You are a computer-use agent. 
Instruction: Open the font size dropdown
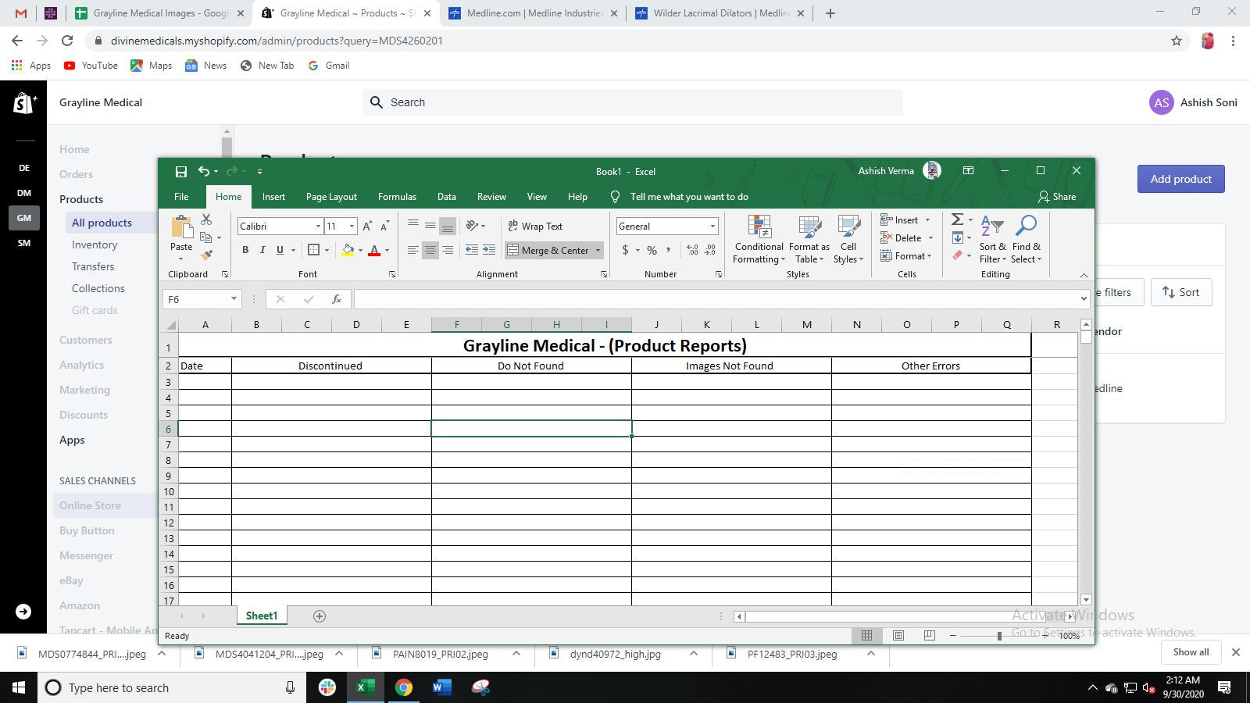click(352, 227)
